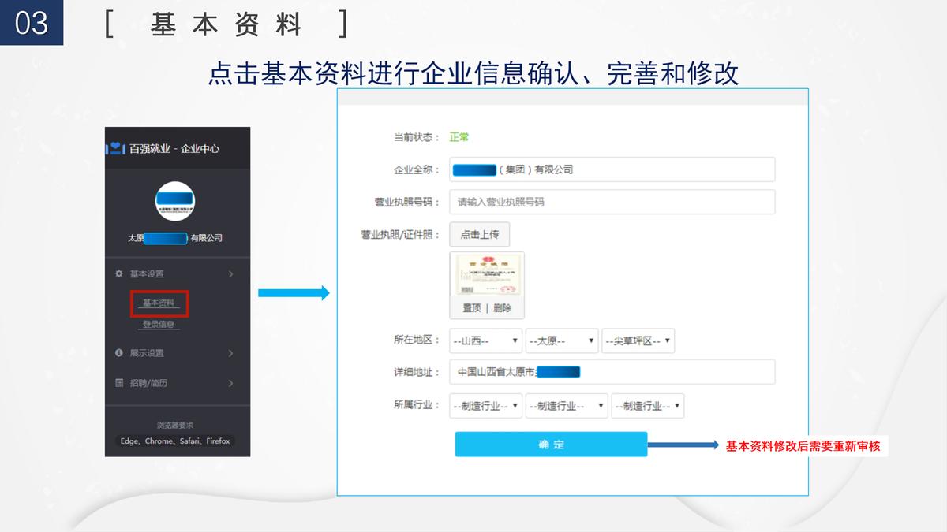Click the 基本设置 gear icon
The height and width of the screenshot is (532, 947).
[119, 273]
